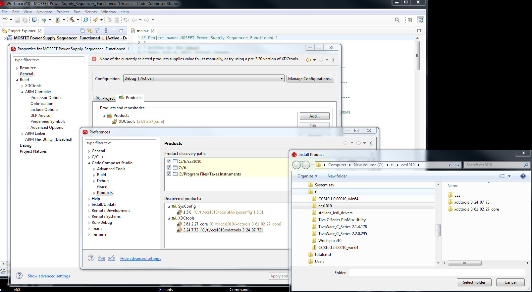Image resolution: width=532 pixels, height=292 pixels.
Task: Click the blue Help icon in Install Product
Action: pyautogui.click(x=523, y=176)
